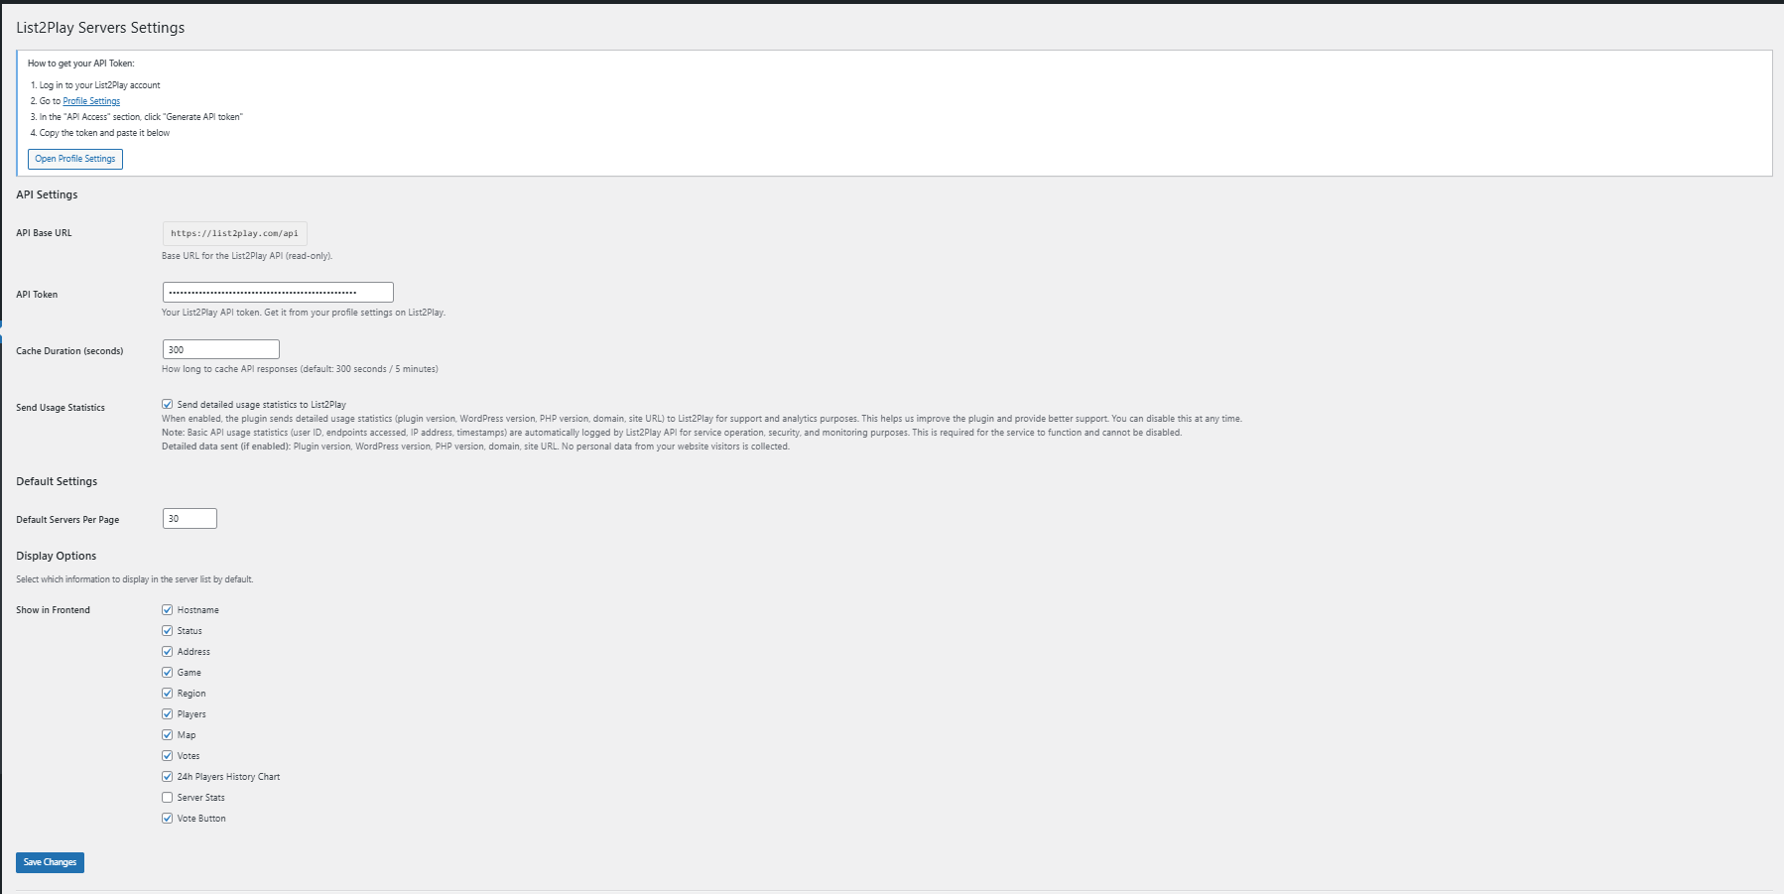Follow the Profile Settings link in step 2

[x=91, y=101]
